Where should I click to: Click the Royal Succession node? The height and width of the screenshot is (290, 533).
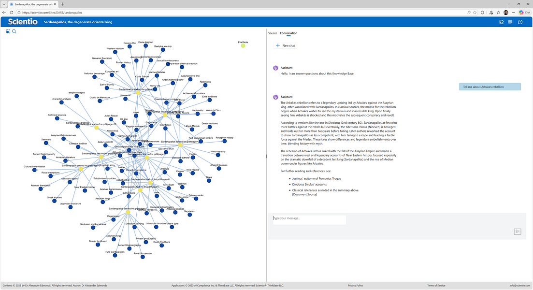[x=143, y=257]
